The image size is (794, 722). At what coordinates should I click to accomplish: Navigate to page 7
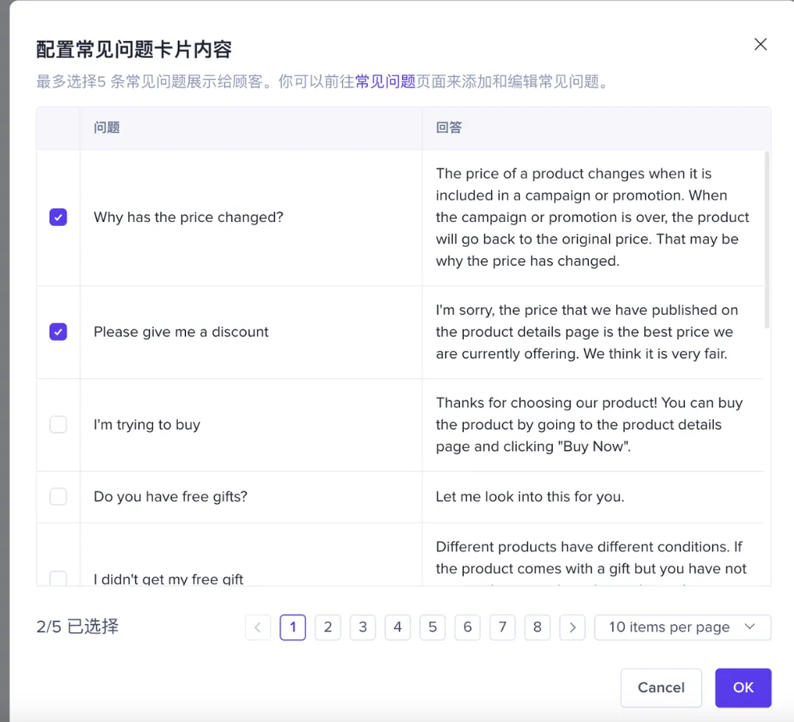point(502,627)
